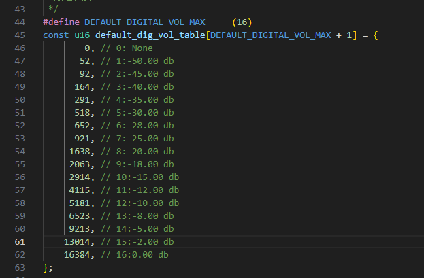This screenshot has height=278, width=424.
Task: Click DEFAULT_DIGITAL_VOL_MAX inside the array brackets
Action: pyautogui.click(x=270, y=35)
